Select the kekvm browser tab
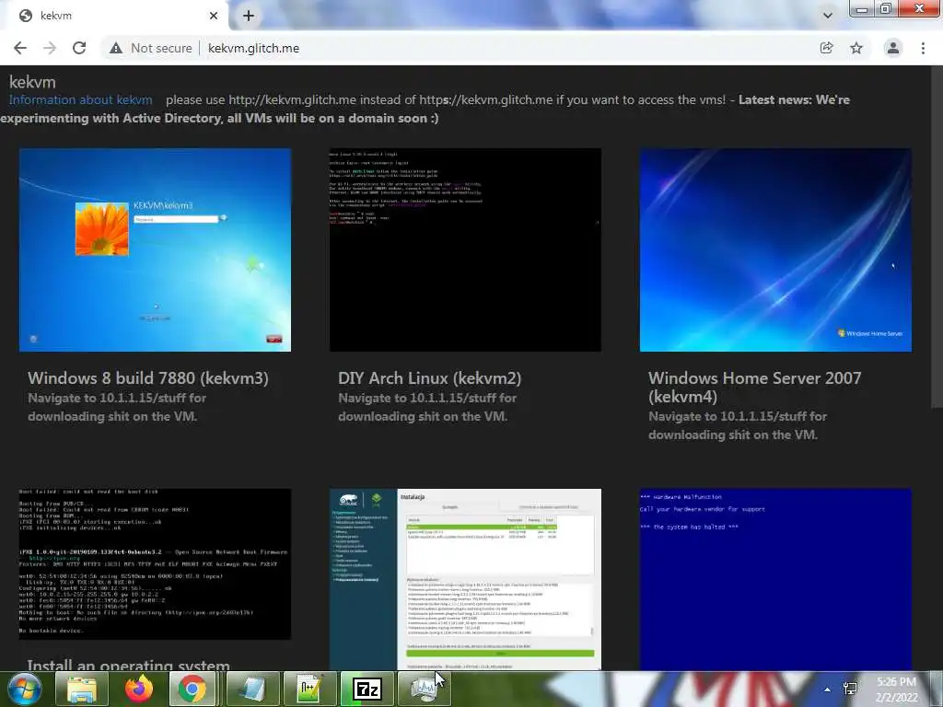943x707 pixels. (x=114, y=16)
